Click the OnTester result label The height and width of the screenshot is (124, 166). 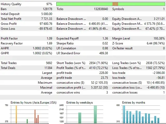click(122, 48)
